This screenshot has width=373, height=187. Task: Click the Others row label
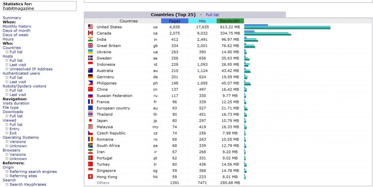pos(103,183)
